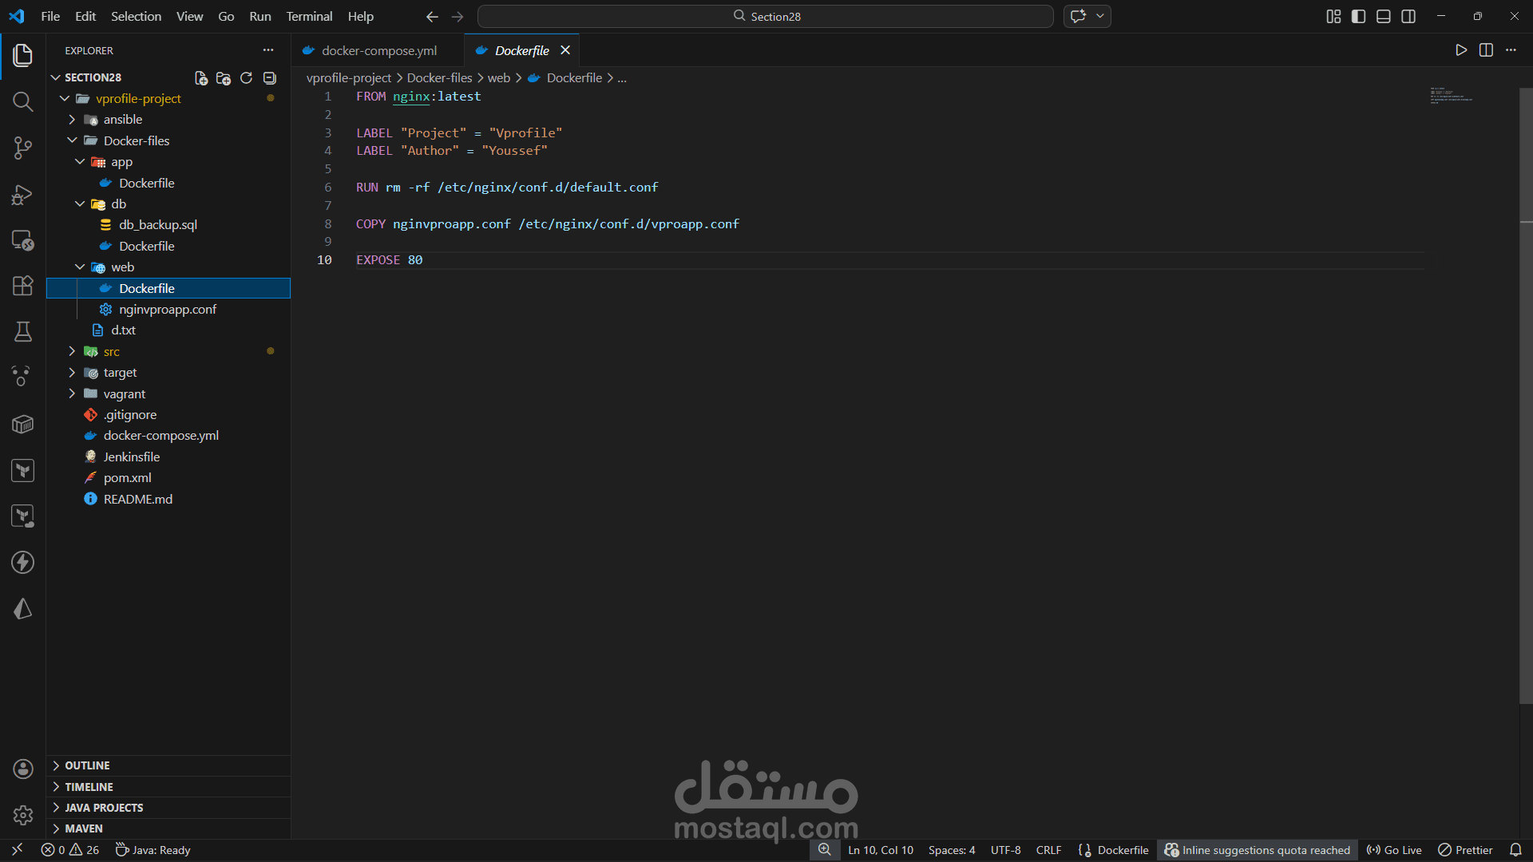Collapse the web folder

coord(122,267)
